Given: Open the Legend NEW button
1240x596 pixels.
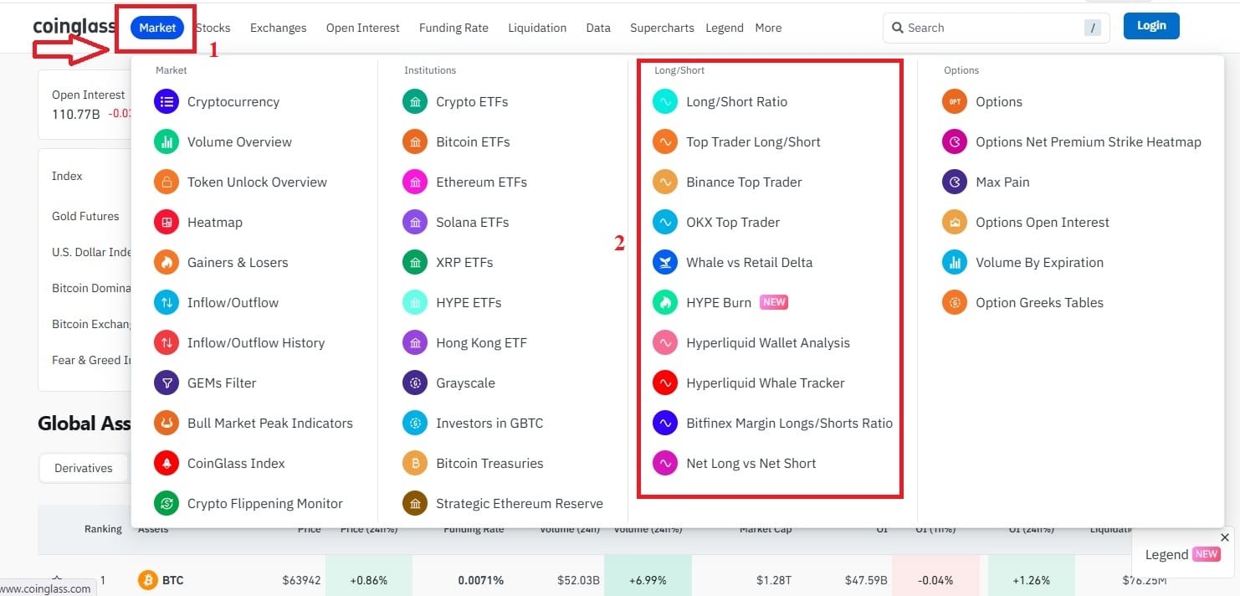Looking at the screenshot, I should tap(1182, 554).
